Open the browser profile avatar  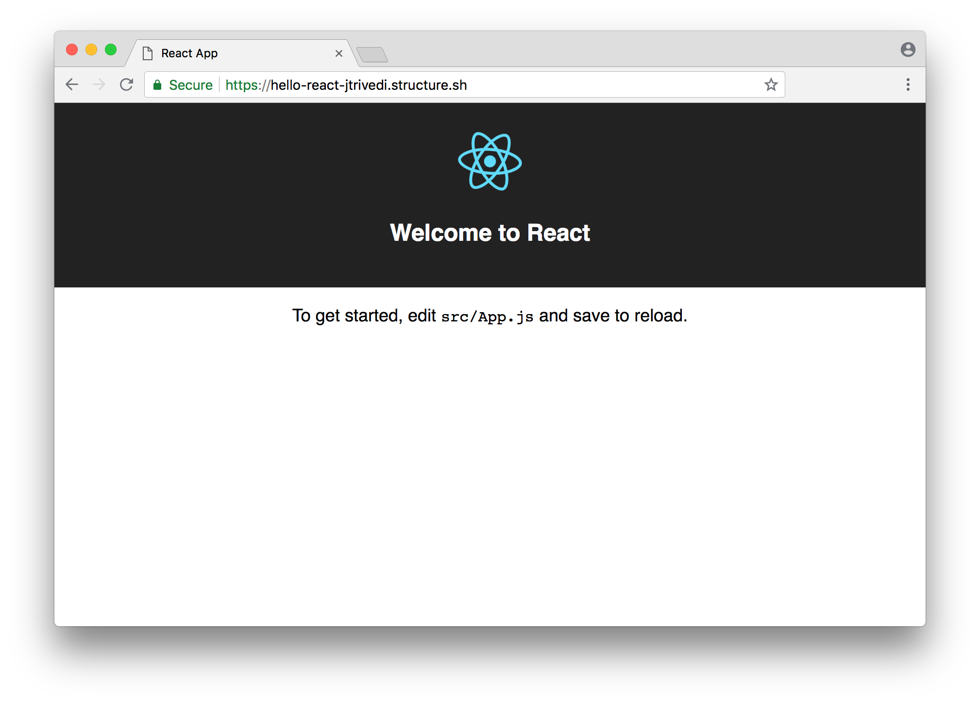(907, 49)
